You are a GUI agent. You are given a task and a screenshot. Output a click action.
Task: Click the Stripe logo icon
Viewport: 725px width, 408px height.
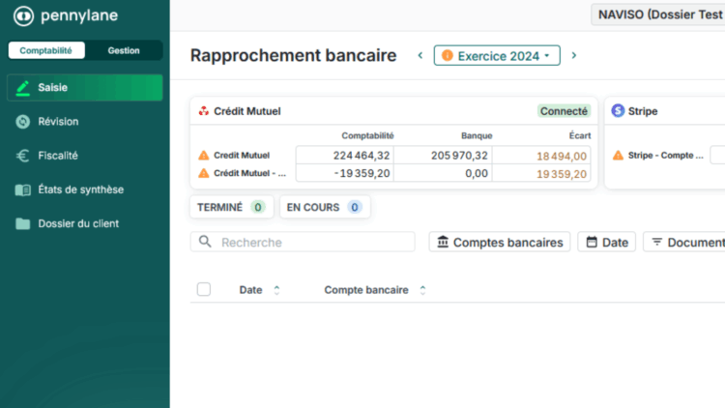coord(619,111)
